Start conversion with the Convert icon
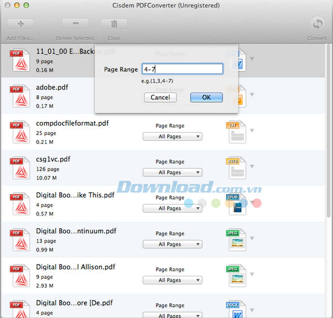Viewport: 333px width, 318px height. click(317, 24)
